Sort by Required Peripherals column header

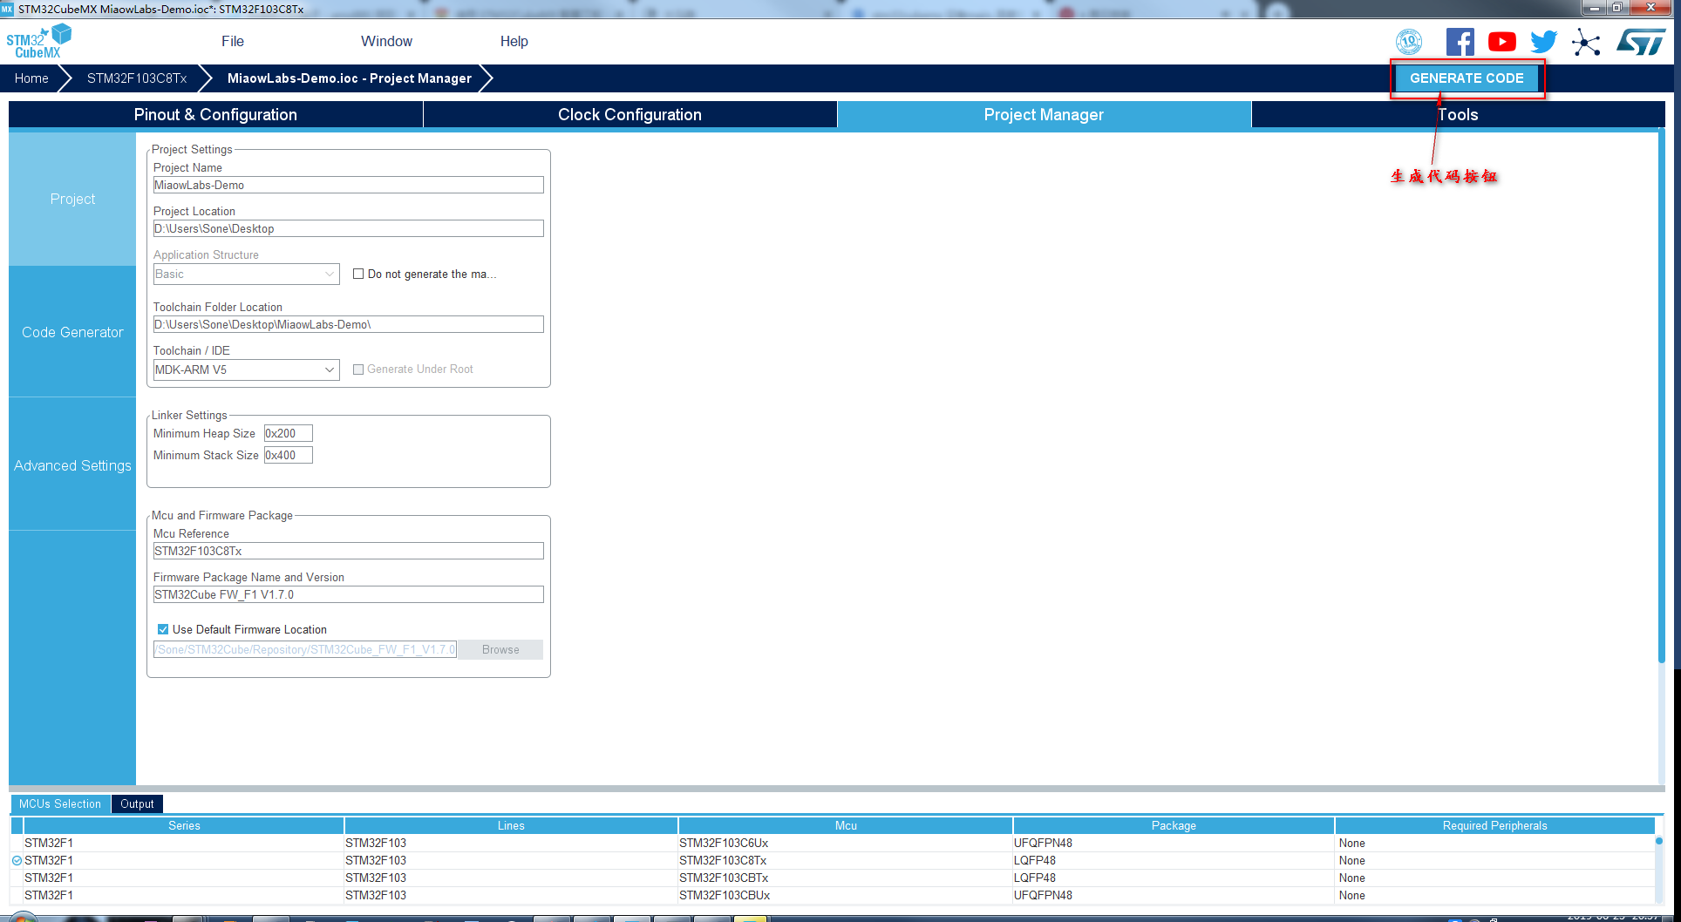click(x=1494, y=825)
